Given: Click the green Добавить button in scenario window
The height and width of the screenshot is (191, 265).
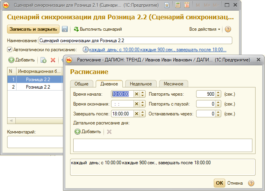Looking at the screenshot, I should (22, 60).
